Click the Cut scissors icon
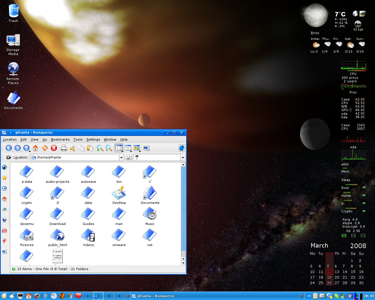Screen dimensions: 375x300 73,148
